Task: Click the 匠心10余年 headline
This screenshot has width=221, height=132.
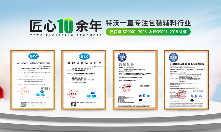Action: tap(66, 26)
